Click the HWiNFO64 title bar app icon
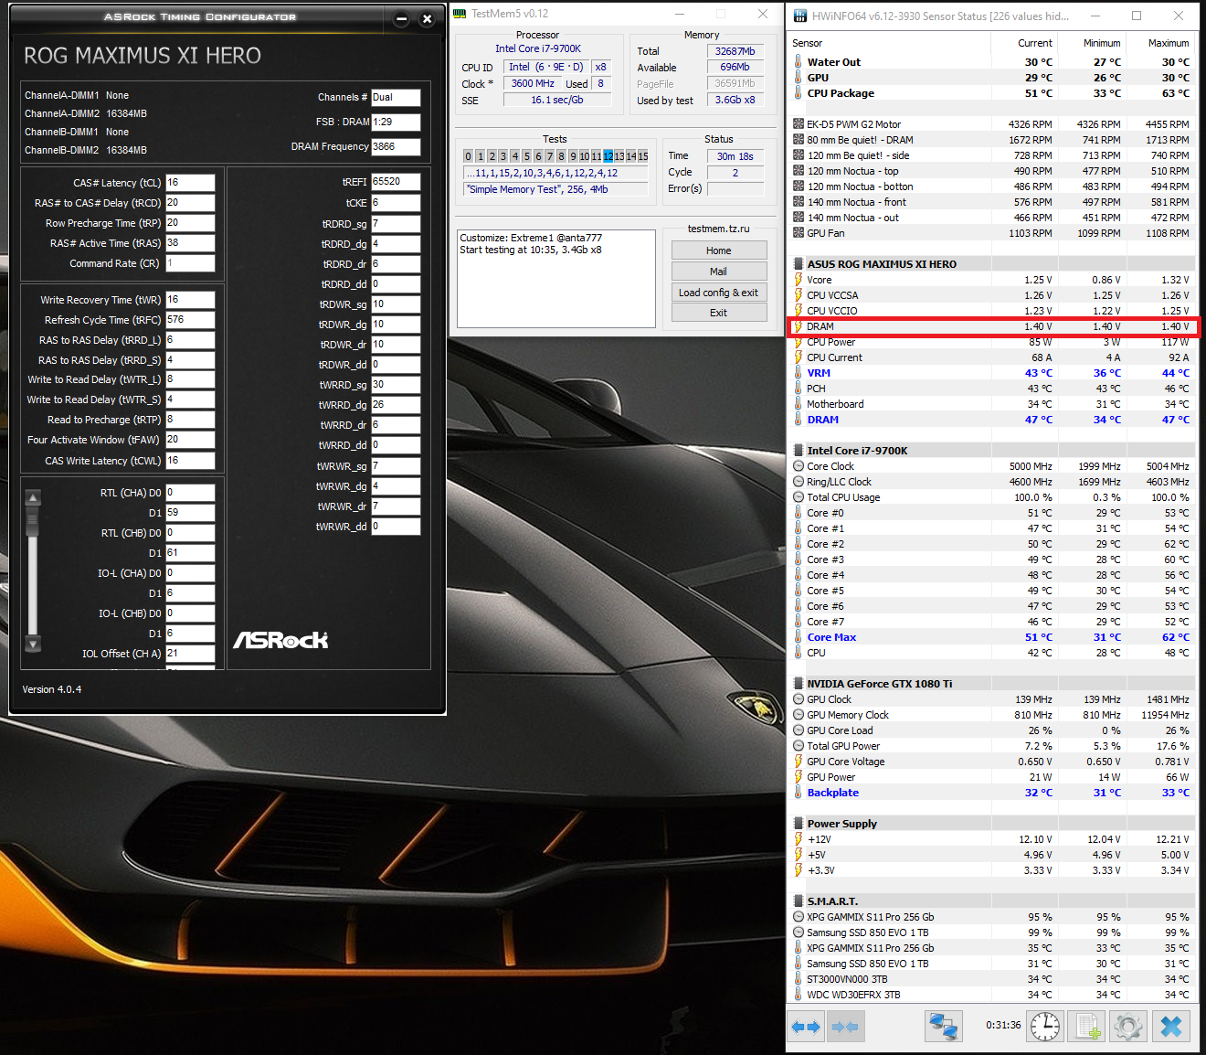The height and width of the screenshot is (1055, 1206). tap(800, 16)
